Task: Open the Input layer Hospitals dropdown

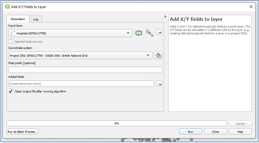Action: (70, 33)
